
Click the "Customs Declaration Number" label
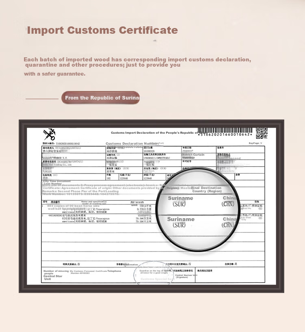(132, 143)
